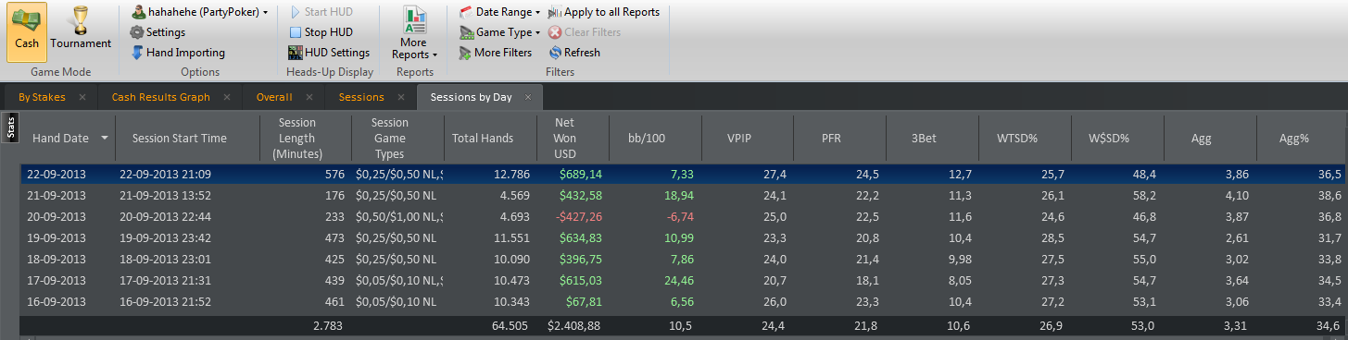This screenshot has width=1348, height=340.
Task: Switch to Cash Results Graph tab
Action: click(160, 97)
